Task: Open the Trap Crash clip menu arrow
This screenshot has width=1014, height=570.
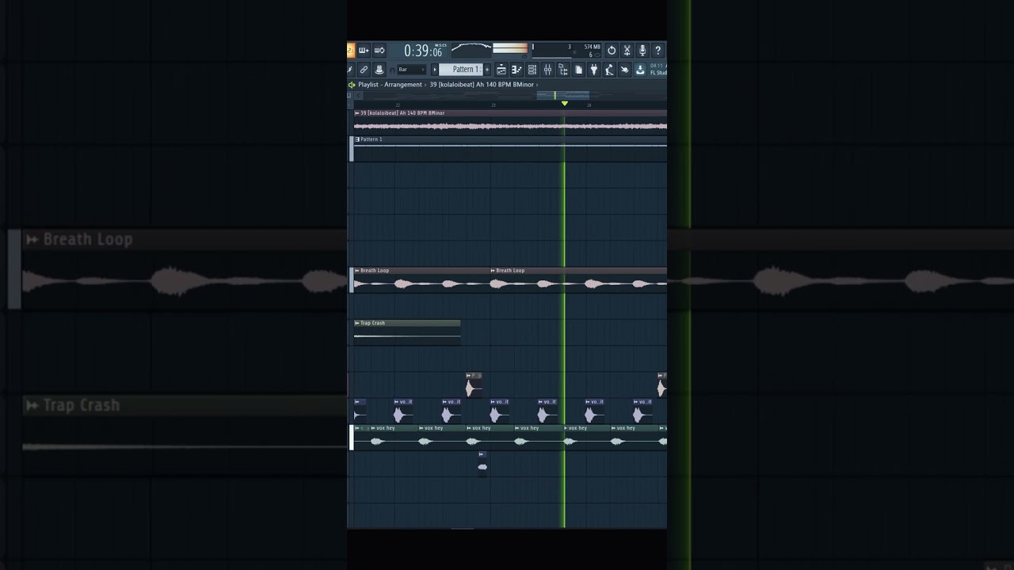Action: (x=356, y=323)
